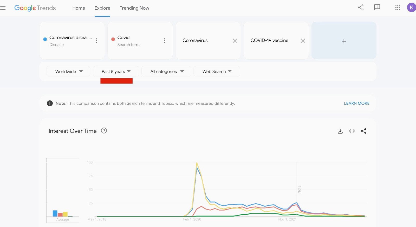The image size is (416, 227).
Task: Click the Feb 1, 2020 axis label
Action: 192,219
